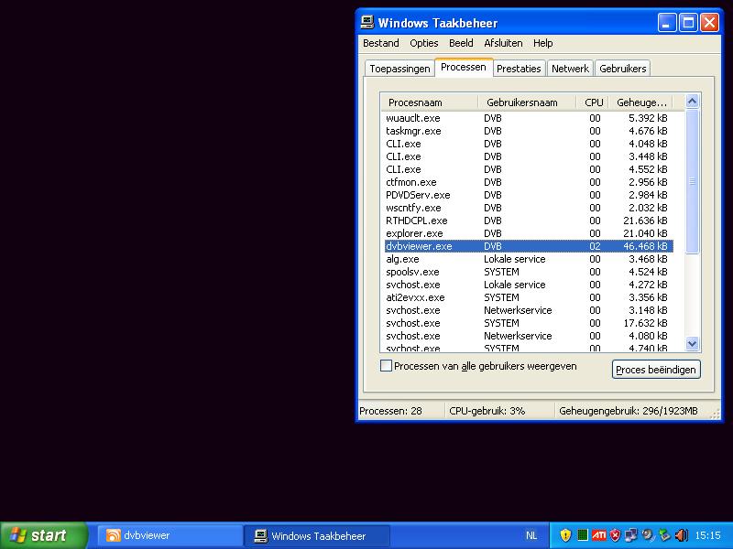The image size is (733, 549).
Task: Switch to the Netwerk tab
Action: tap(570, 69)
